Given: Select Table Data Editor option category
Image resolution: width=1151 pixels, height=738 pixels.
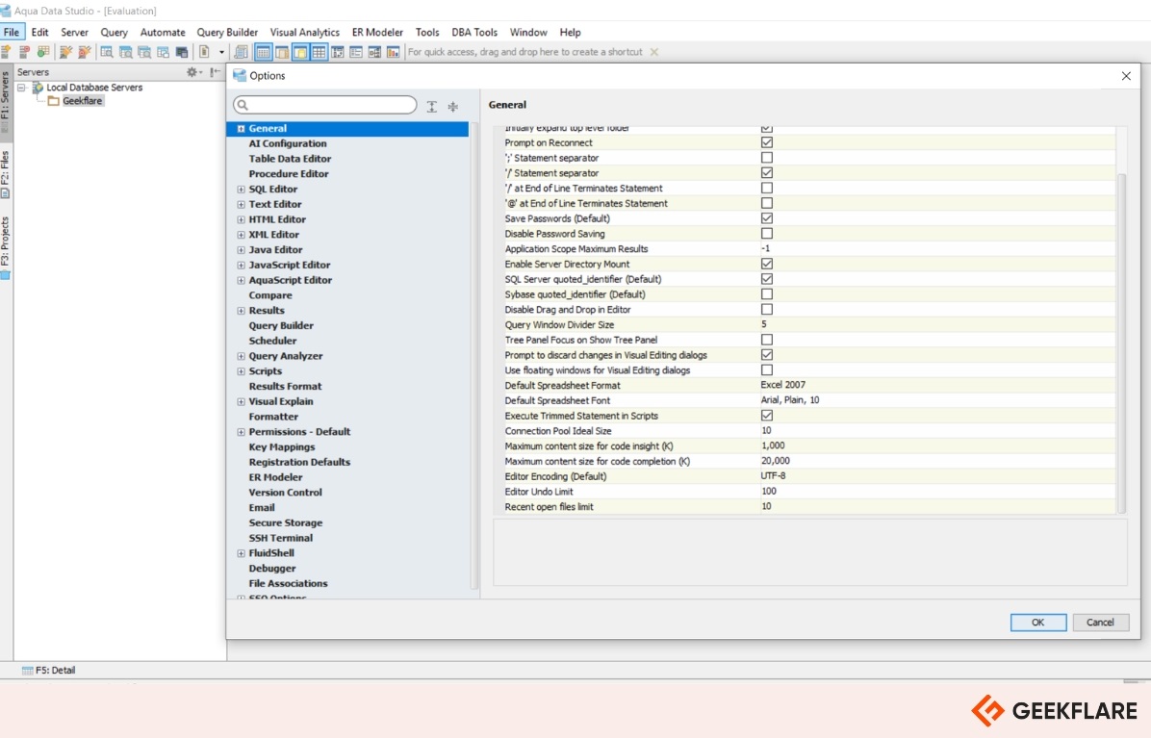Looking at the screenshot, I should coord(290,159).
